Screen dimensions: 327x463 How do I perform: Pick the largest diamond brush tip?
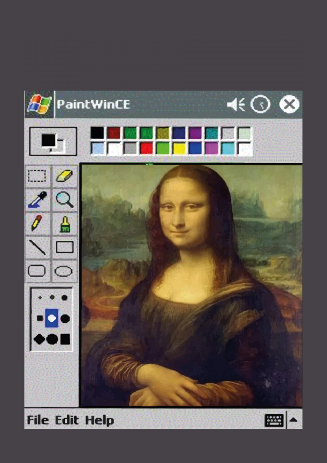coord(39,339)
